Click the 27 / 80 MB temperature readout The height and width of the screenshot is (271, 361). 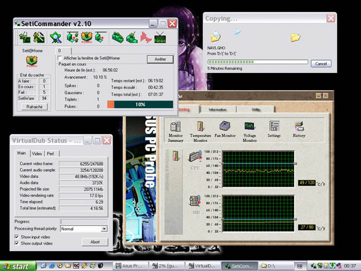[x=307, y=227]
